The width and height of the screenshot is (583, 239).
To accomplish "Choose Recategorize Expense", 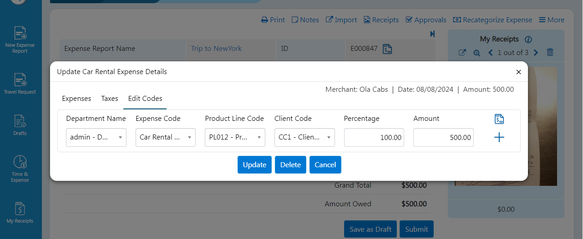I will (492, 20).
